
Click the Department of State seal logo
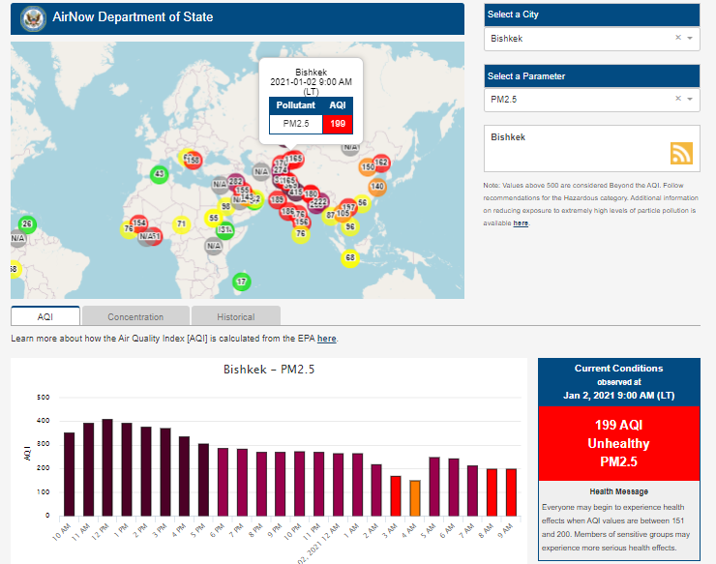pyautogui.click(x=33, y=17)
